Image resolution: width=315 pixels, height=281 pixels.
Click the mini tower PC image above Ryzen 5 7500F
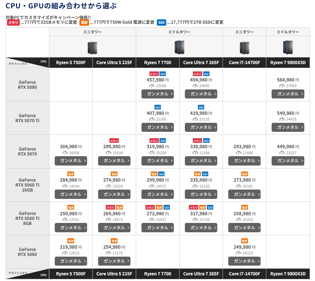[x=92, y=48]
